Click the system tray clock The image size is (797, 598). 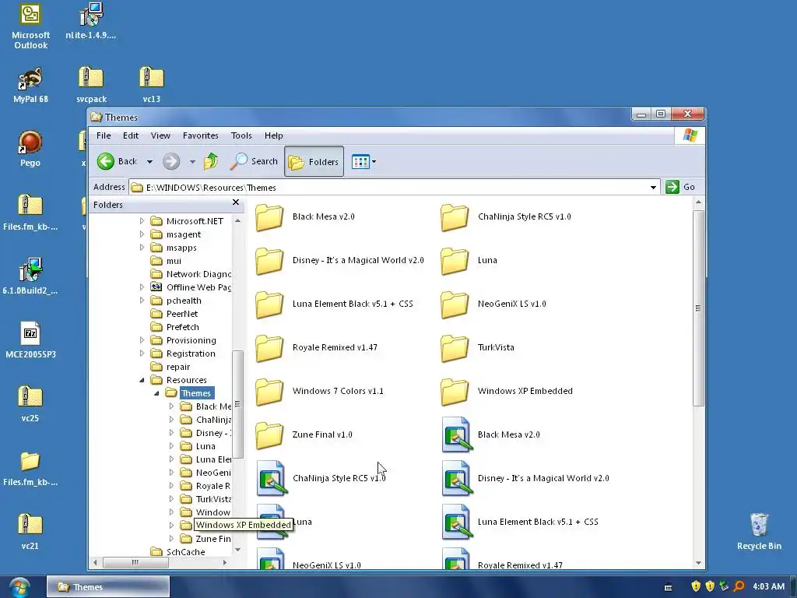tap(768, 587)
